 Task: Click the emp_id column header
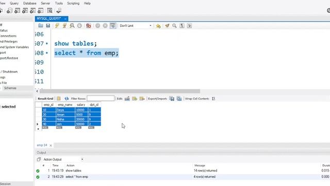click(x=48, y=104)
